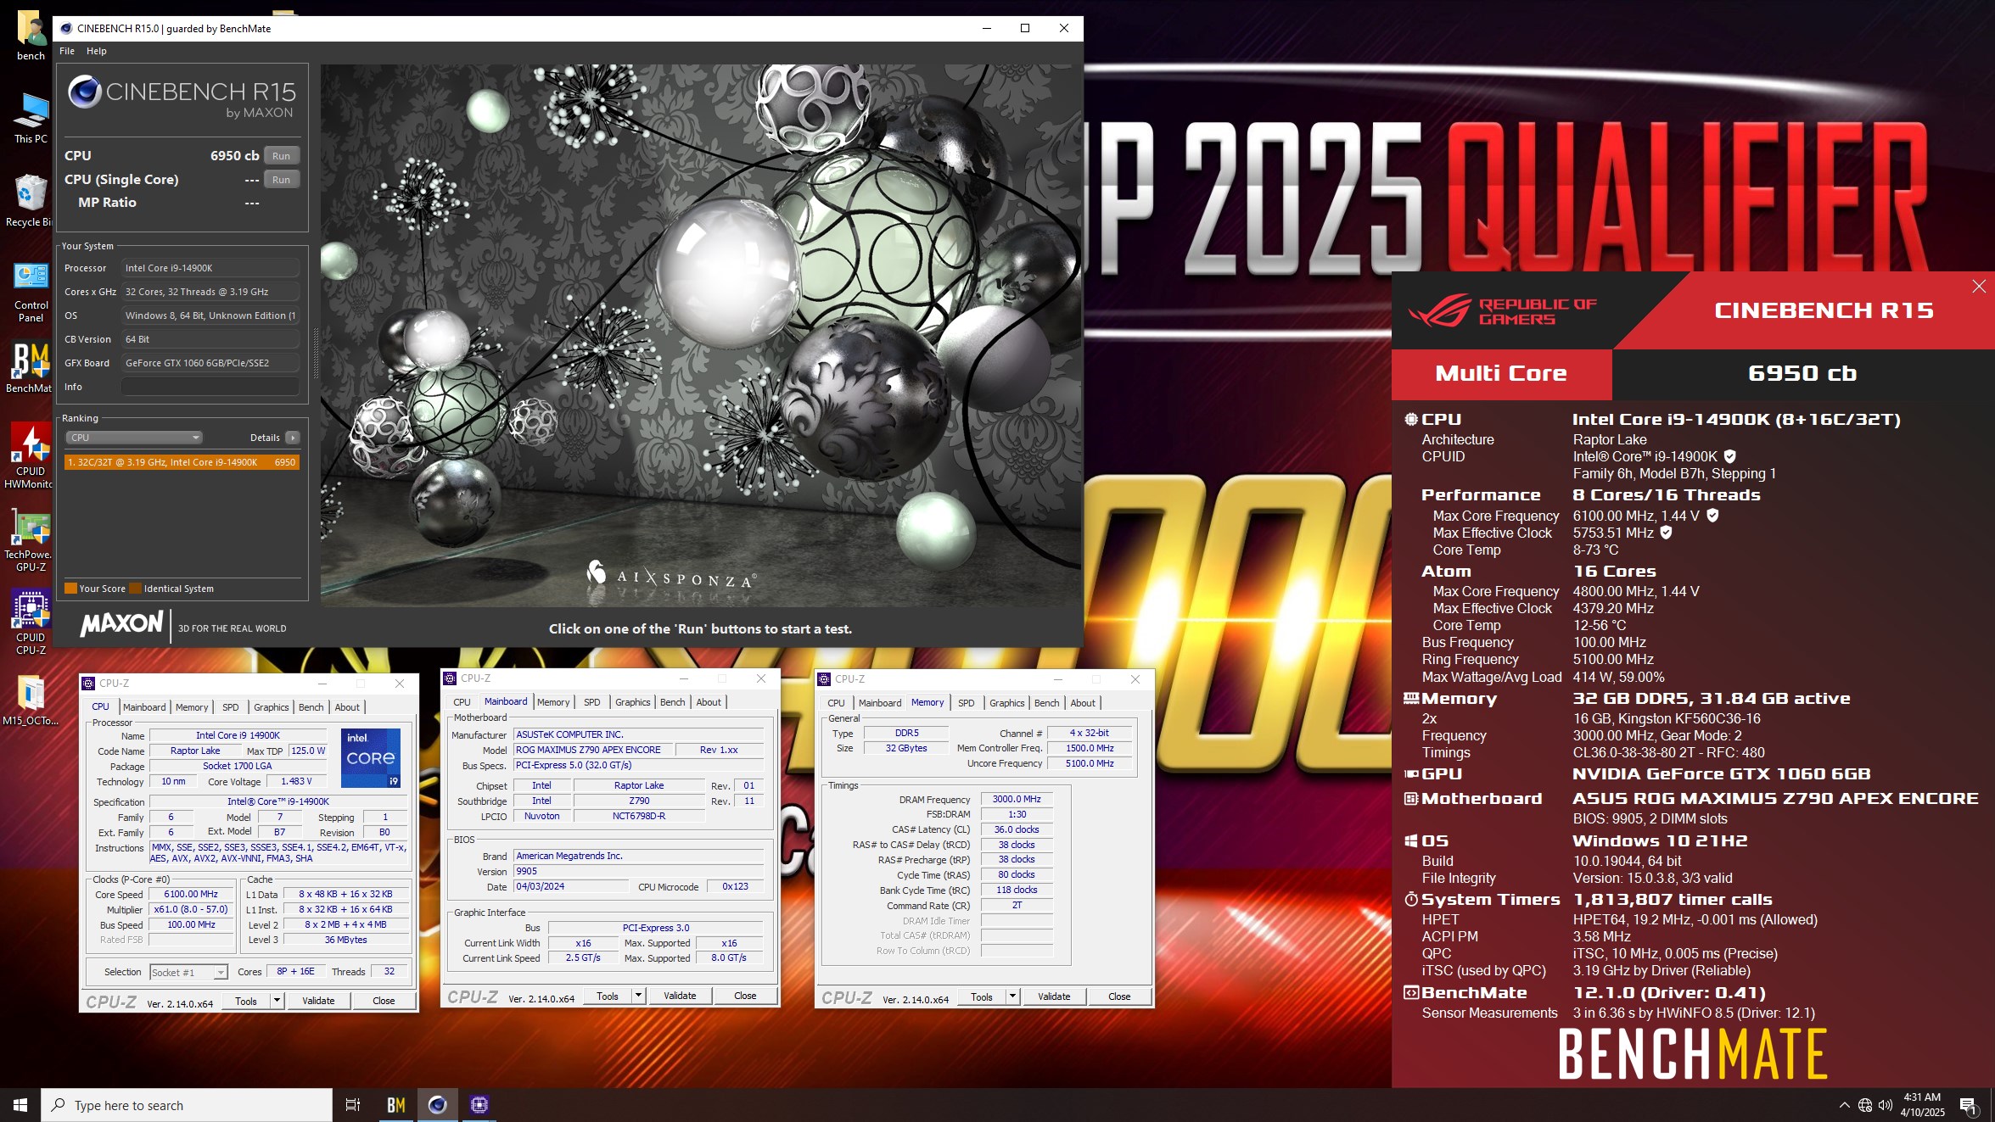The width and height of the screenshot is (1995, 1122).
Task: Open the bench folder desktop icon
Action: click(x=31, y=34)
